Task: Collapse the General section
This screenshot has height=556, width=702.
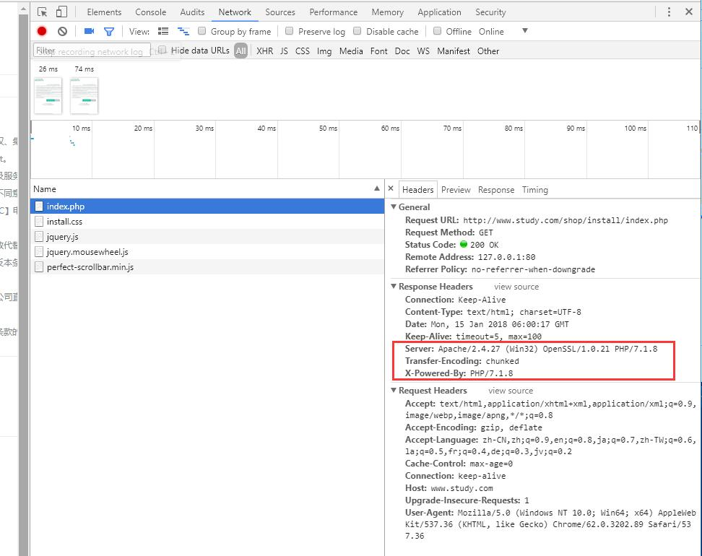Action: click(394, 207)
